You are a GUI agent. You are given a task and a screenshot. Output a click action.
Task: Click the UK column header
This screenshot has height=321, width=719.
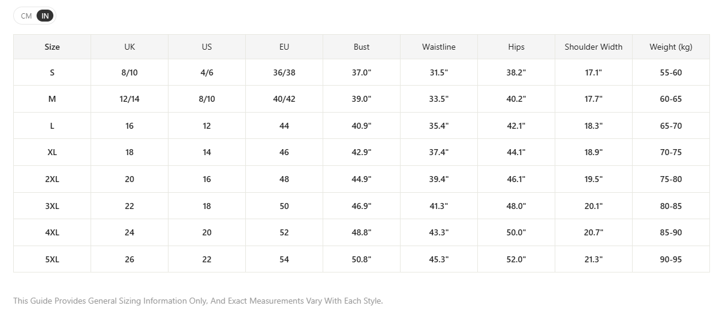[130, 47]
